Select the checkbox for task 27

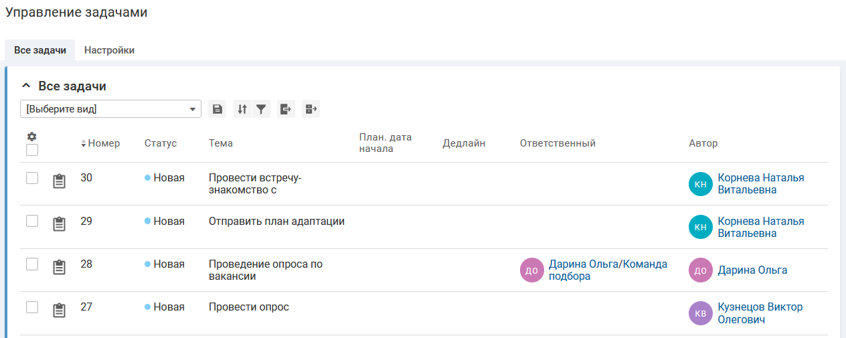pyautogui.click(x=32, y=307)
